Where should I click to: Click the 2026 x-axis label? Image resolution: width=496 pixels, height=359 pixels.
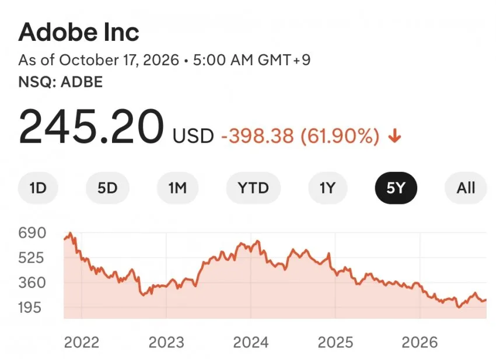(x=420, y=342)
